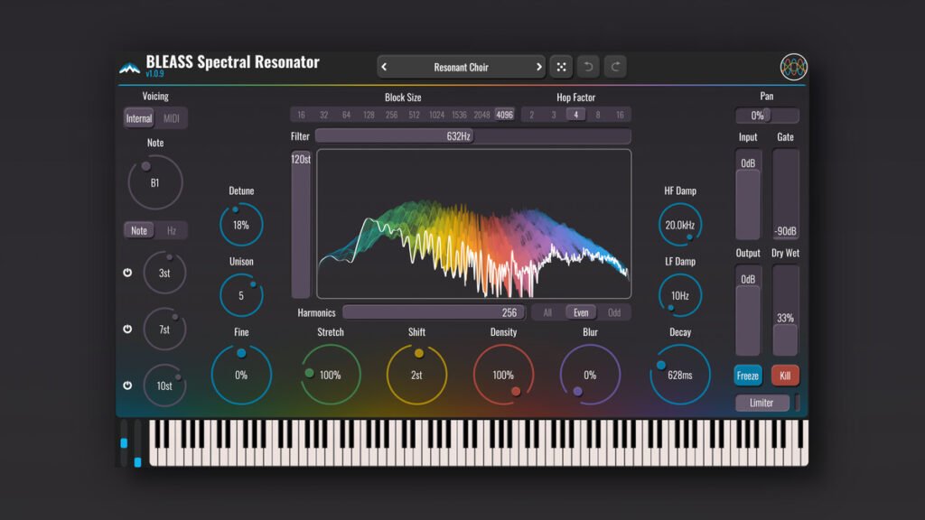The height and width of the screenshot is (520, 925).
Task: Select All harmonics
Action: [547, 312]
